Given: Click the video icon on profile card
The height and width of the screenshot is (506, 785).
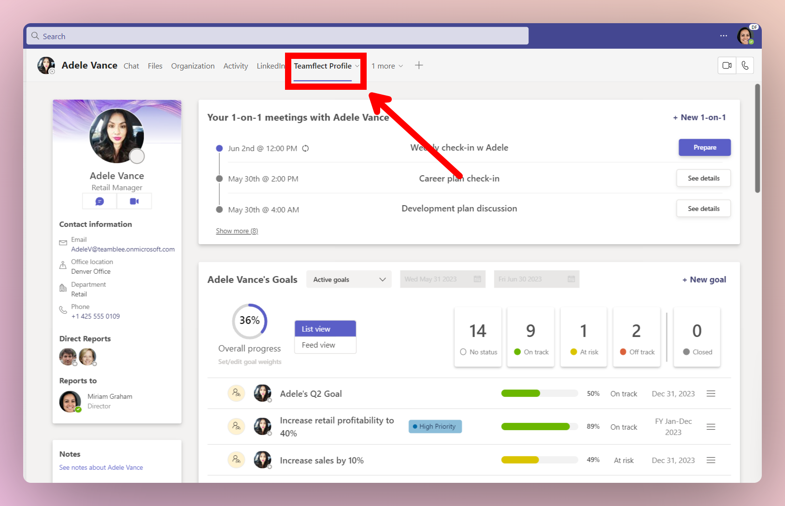Looking at the screenshot, I should (134, 201).
